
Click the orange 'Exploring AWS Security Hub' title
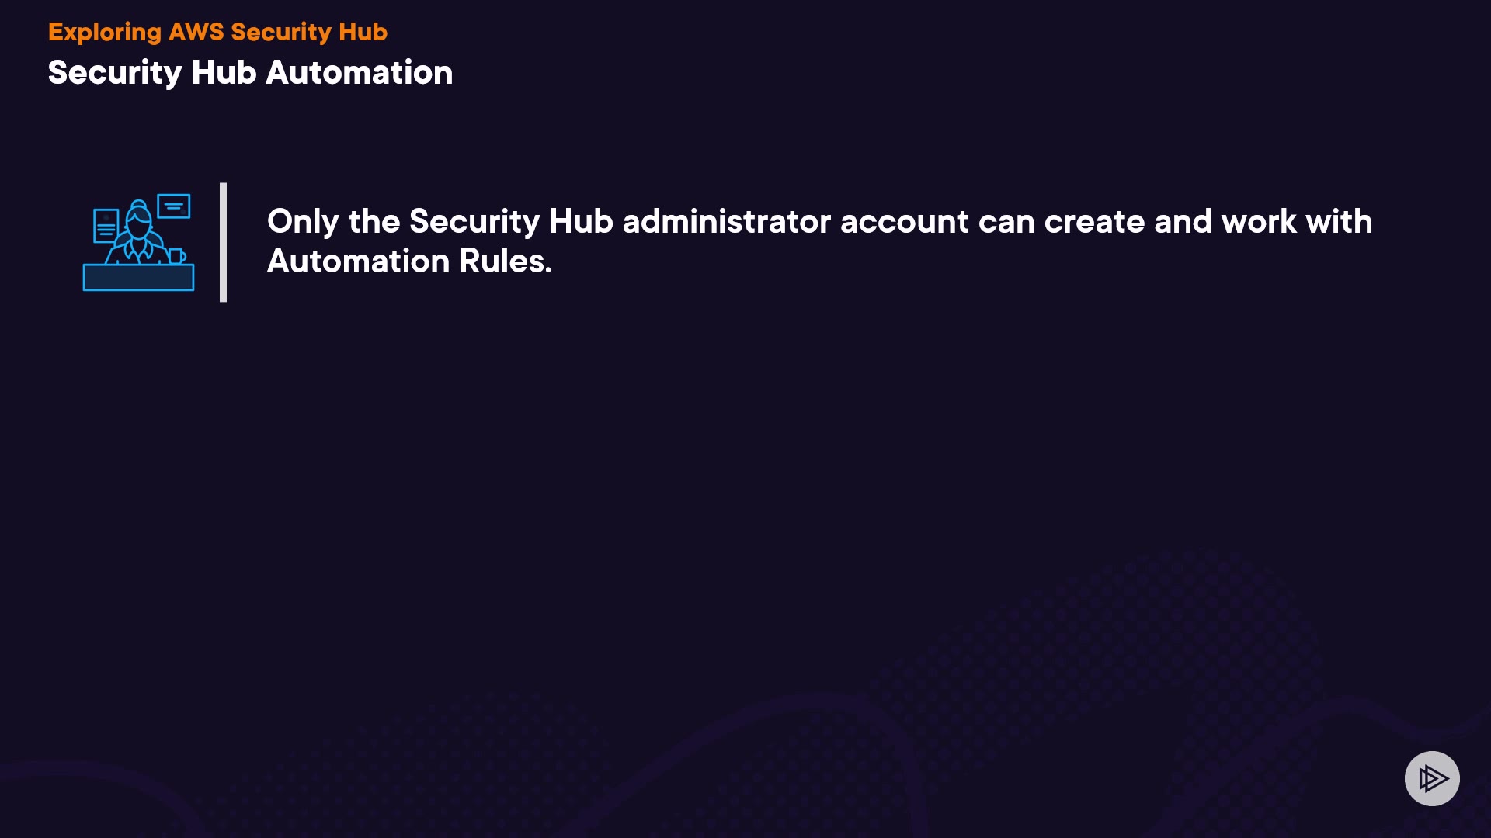coord(217,32)
